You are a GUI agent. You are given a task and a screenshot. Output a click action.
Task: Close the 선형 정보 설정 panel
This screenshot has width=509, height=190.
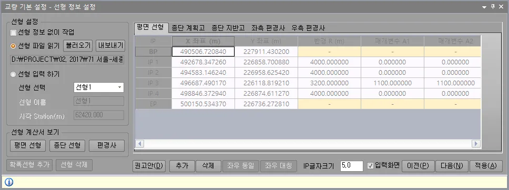[502, 7]
